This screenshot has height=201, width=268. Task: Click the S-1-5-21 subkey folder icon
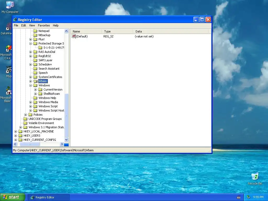tap(40, 48)
